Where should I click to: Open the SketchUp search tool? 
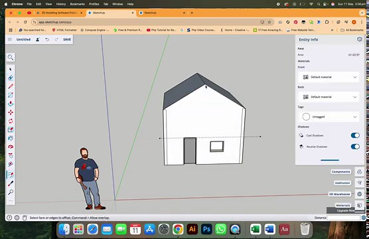pos(11,57)
